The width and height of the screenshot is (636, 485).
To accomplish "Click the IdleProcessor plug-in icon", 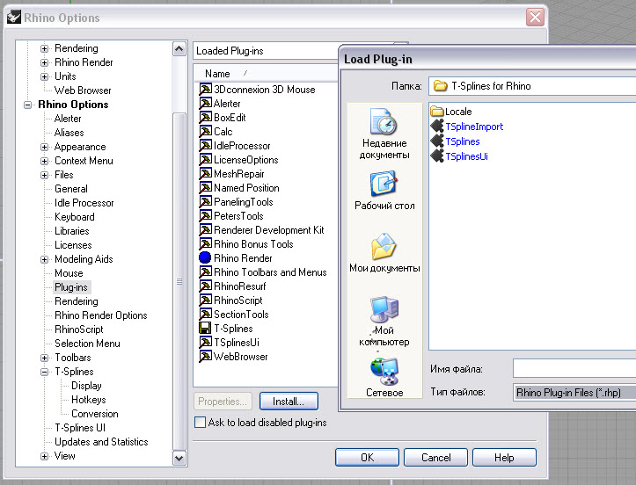I will coord(205,146).
